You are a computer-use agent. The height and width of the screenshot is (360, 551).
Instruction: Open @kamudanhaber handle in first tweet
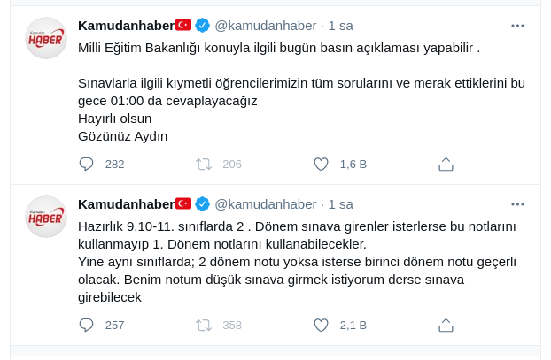click(265, 25)
